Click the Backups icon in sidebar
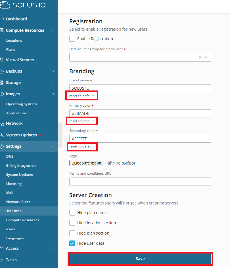This screenshot has width=230, height=268. (2, 71)
